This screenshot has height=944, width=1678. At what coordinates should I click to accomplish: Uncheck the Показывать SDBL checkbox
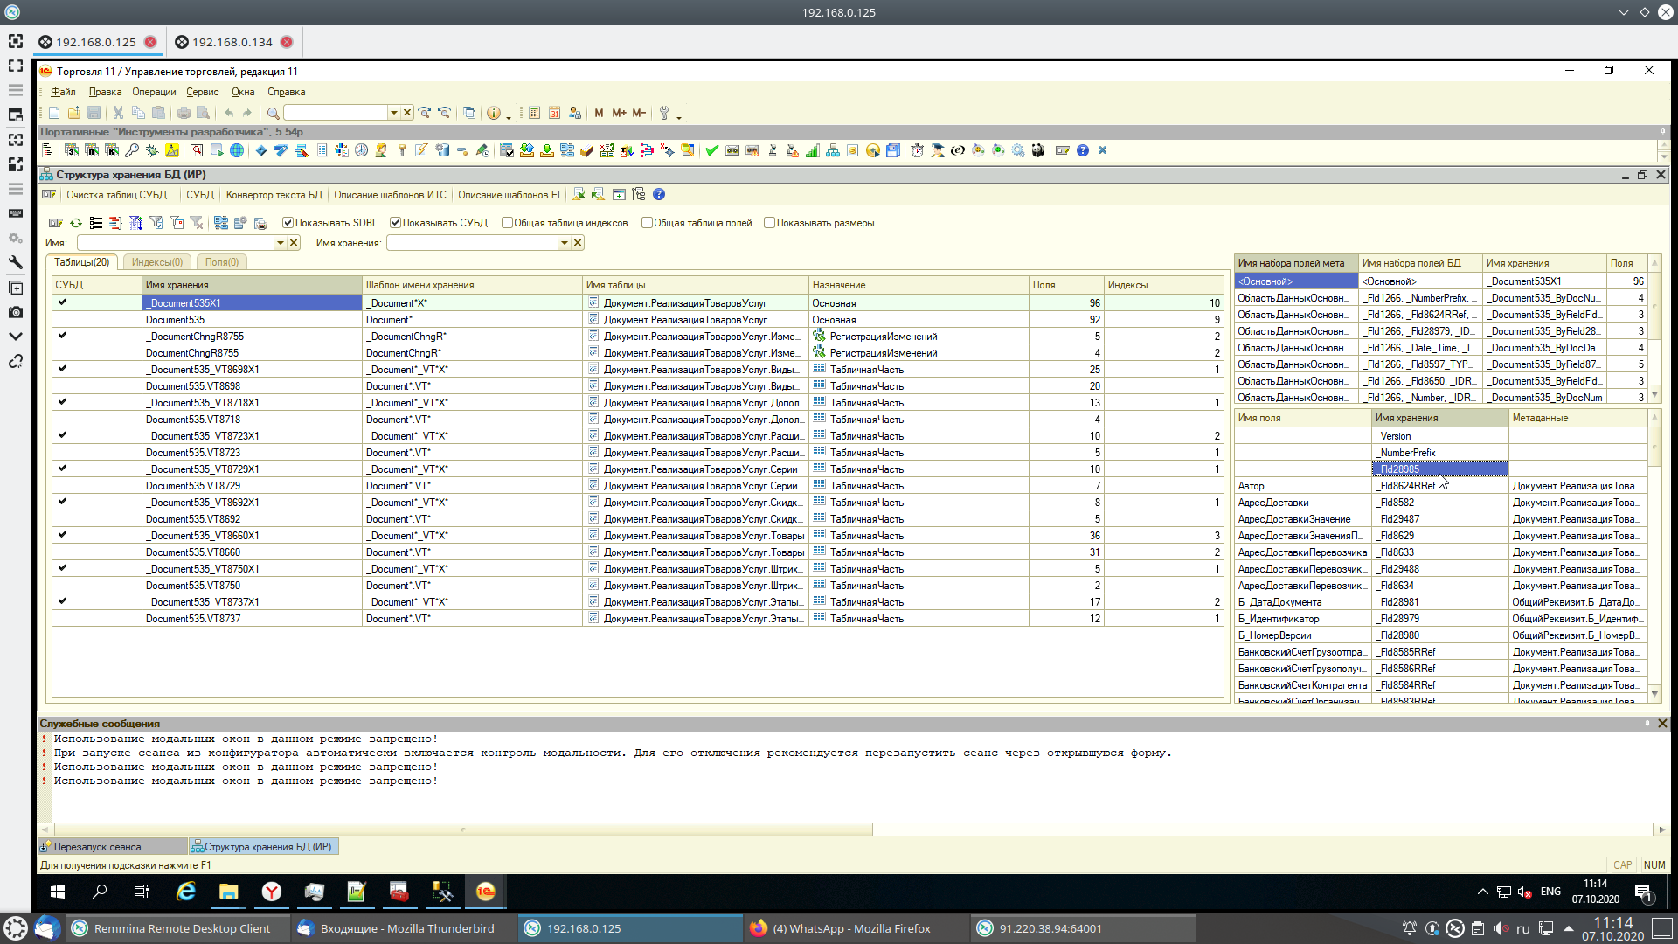[x=288, y=223]
